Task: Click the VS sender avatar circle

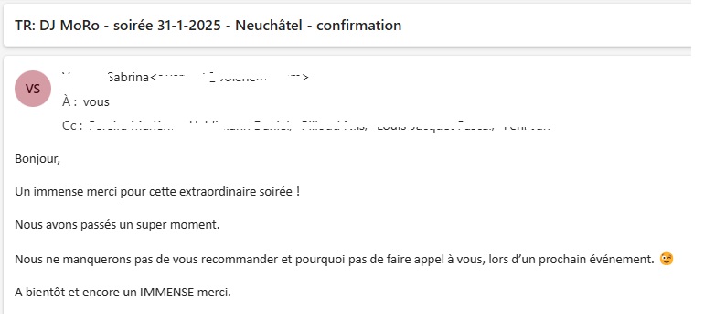Action: tap(33, 89)
